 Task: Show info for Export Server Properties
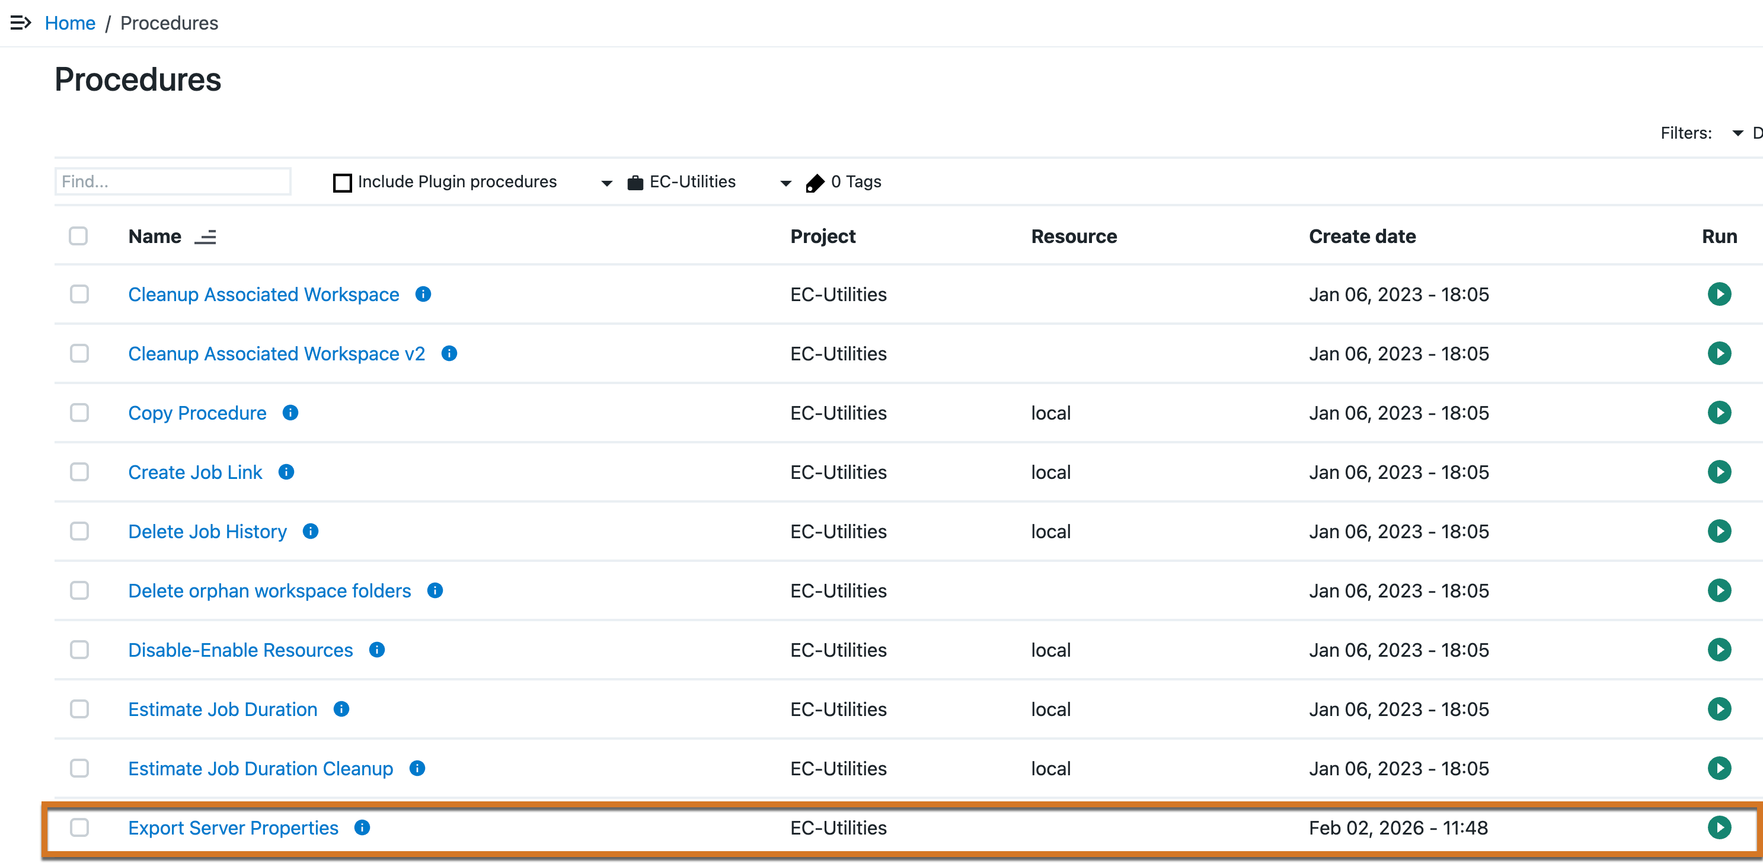pos(362,828)
